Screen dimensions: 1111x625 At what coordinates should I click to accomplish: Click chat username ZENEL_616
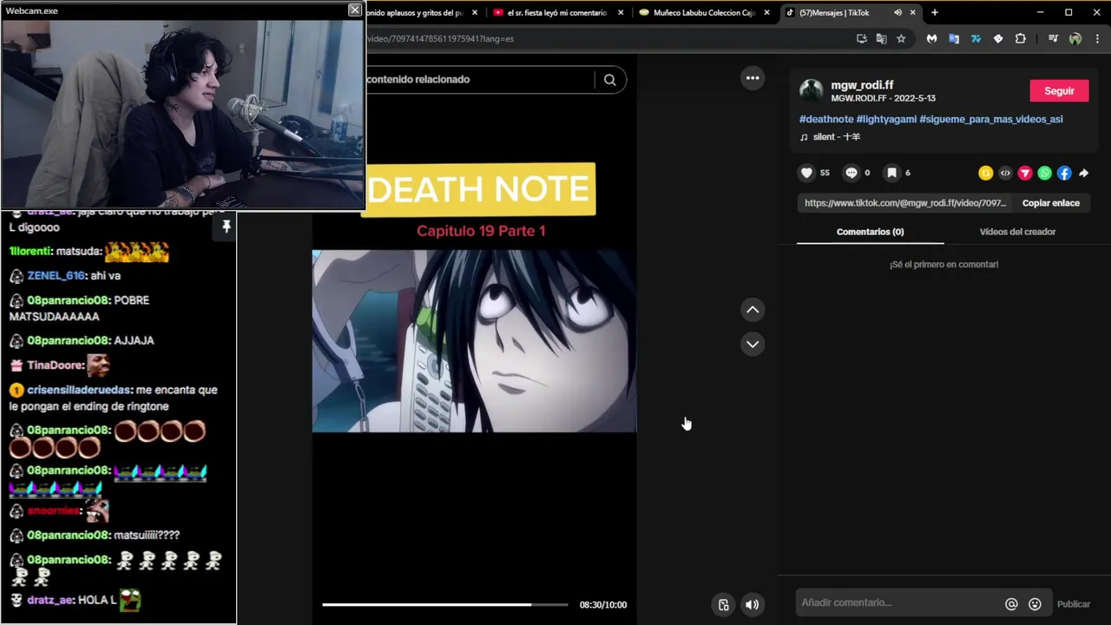(x=56, y=276)
